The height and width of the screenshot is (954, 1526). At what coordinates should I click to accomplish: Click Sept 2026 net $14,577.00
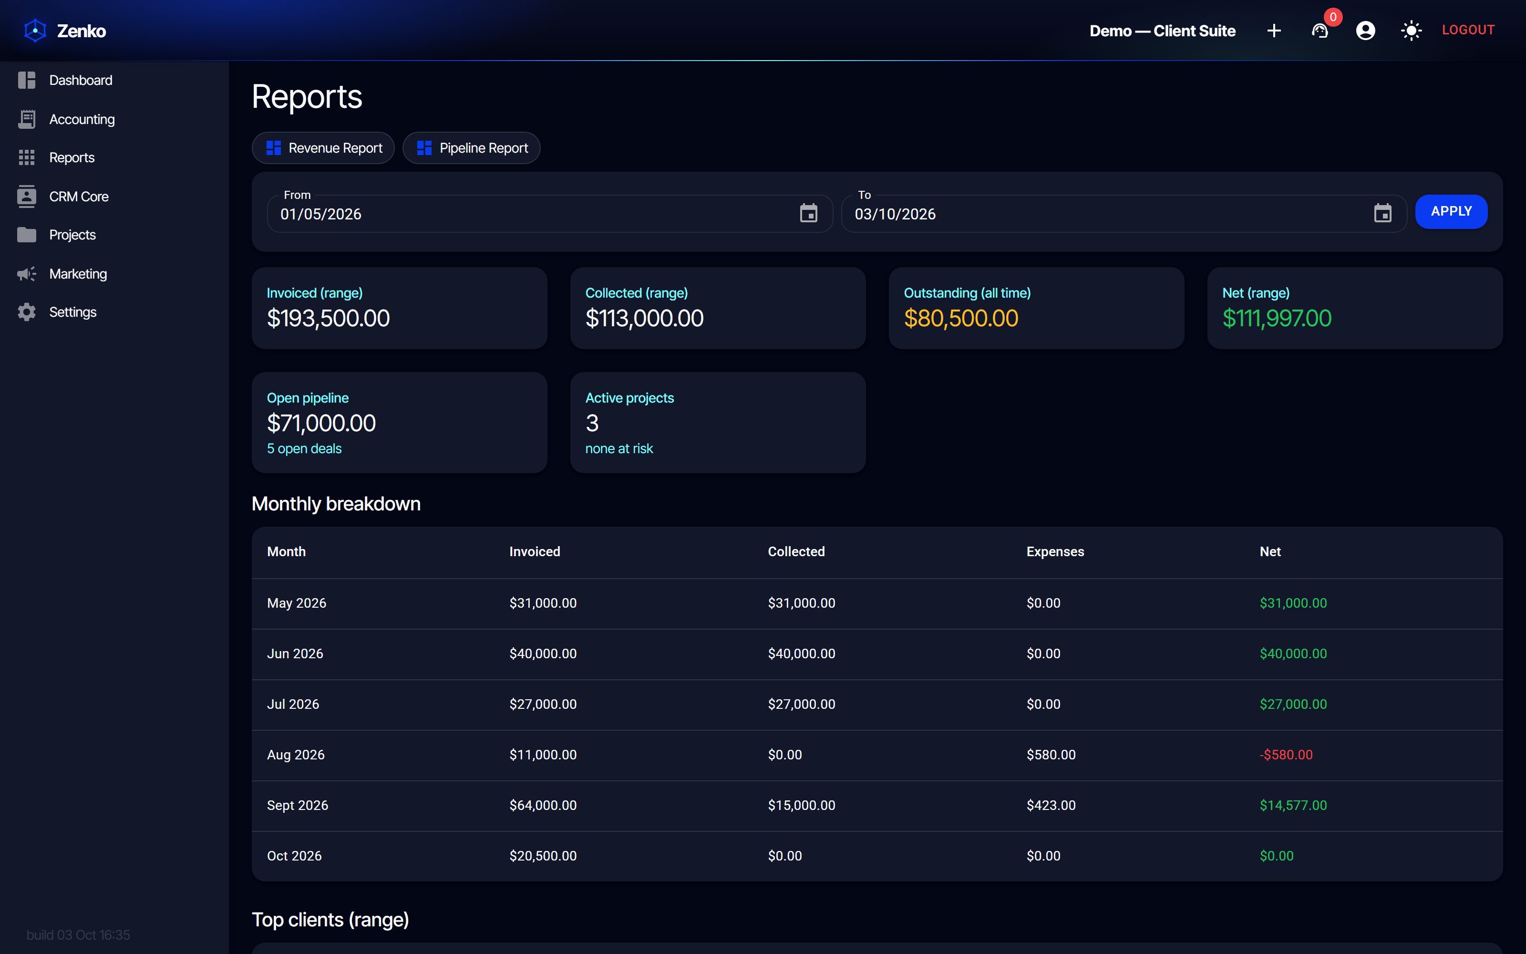1293,805
